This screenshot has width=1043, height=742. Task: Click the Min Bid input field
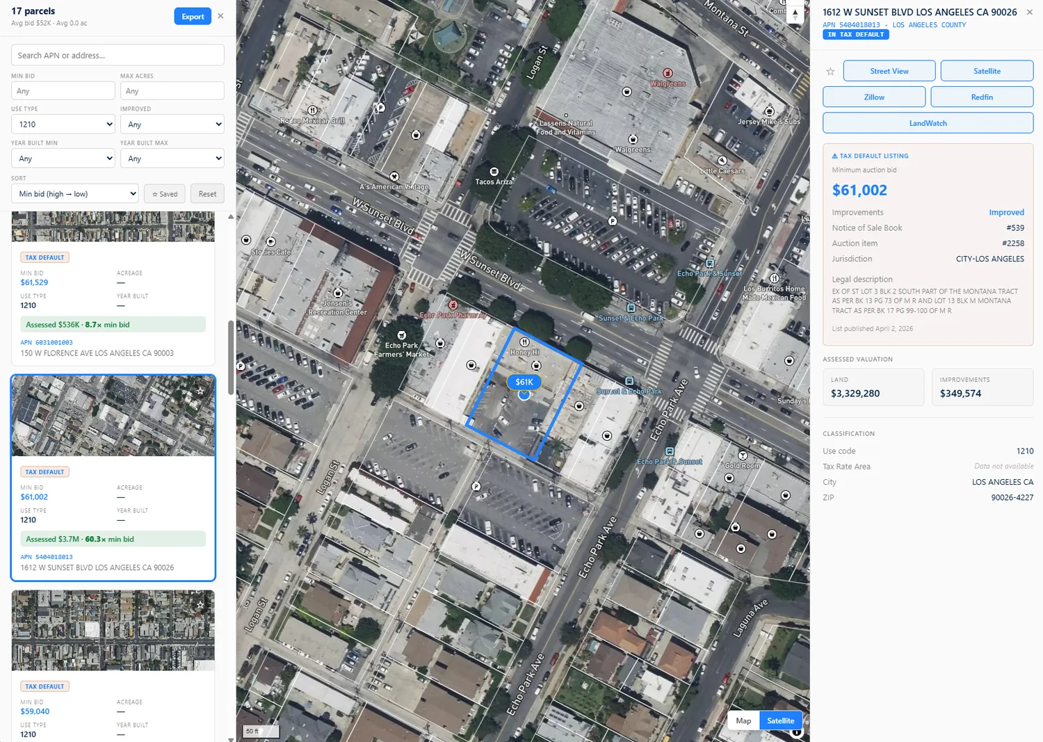pyautogui.click(x=63, y=91)
